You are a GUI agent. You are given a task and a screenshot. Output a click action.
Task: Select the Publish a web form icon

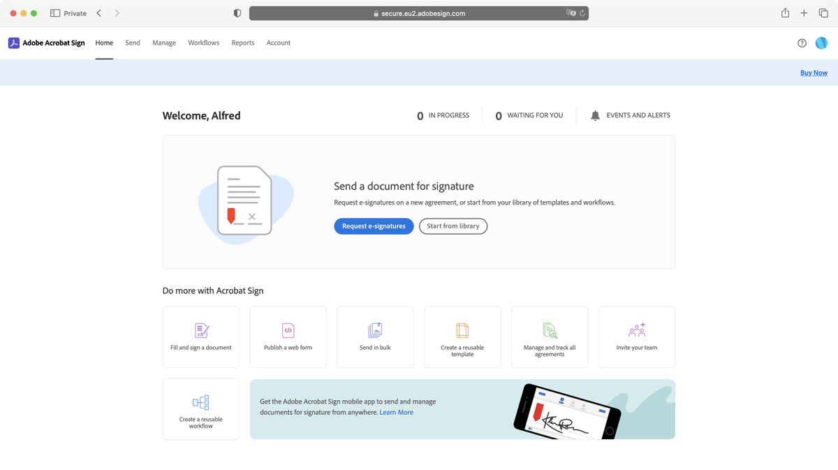(x=288, y=330)
